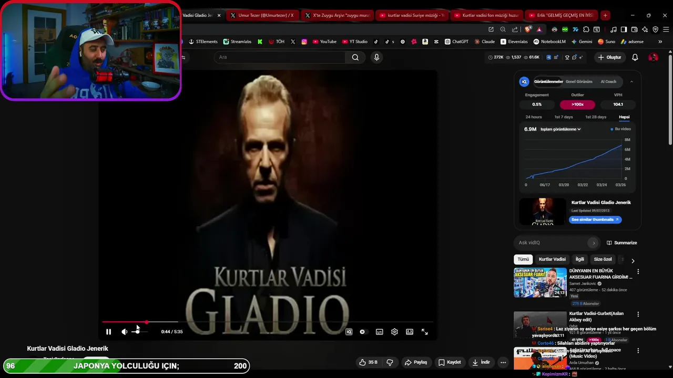Open the Elevenlabs bookmark
This screenshot has width=673, height=378.
[514, 41]
